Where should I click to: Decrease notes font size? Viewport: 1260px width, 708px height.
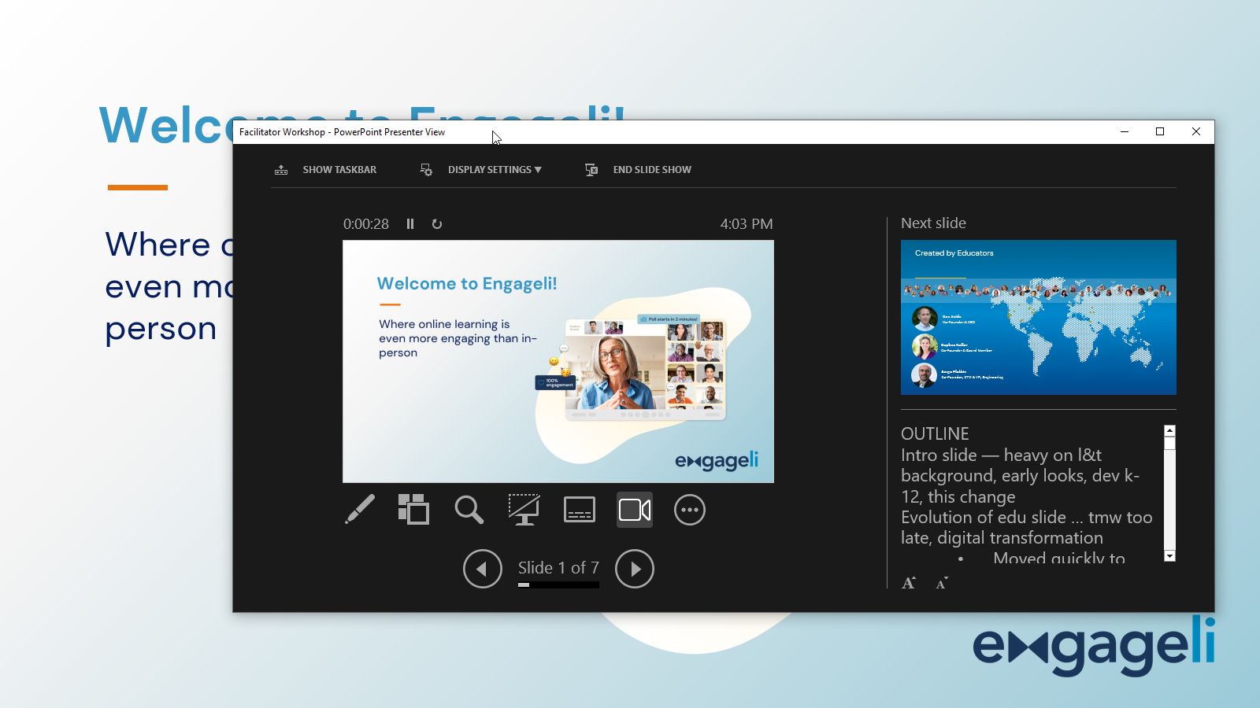tap(940, 583)
